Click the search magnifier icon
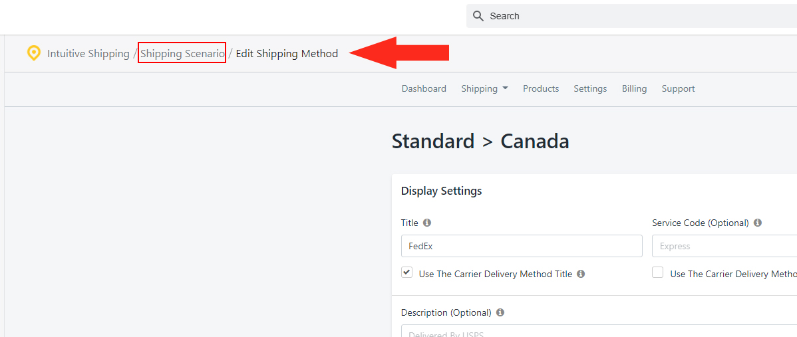This screenshot has width=797, height=337. click(478, 16)
